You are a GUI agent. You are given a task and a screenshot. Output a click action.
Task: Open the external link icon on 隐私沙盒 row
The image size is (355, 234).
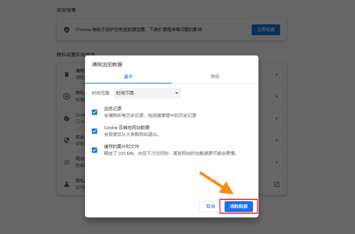point(276,184)
